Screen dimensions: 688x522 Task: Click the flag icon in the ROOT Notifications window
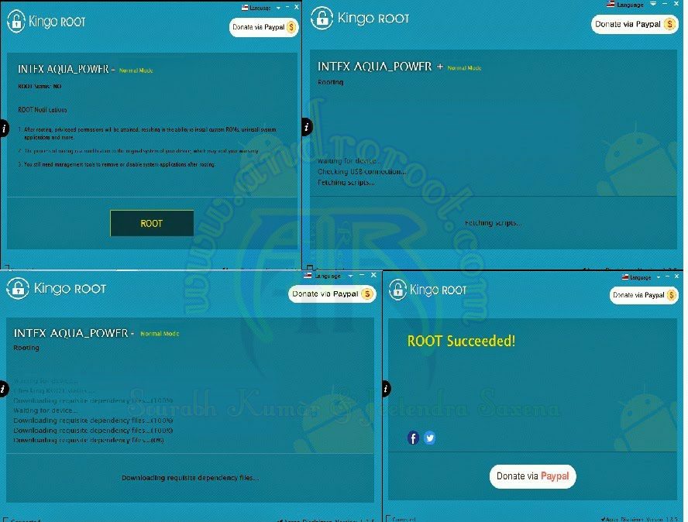(245, 8)
